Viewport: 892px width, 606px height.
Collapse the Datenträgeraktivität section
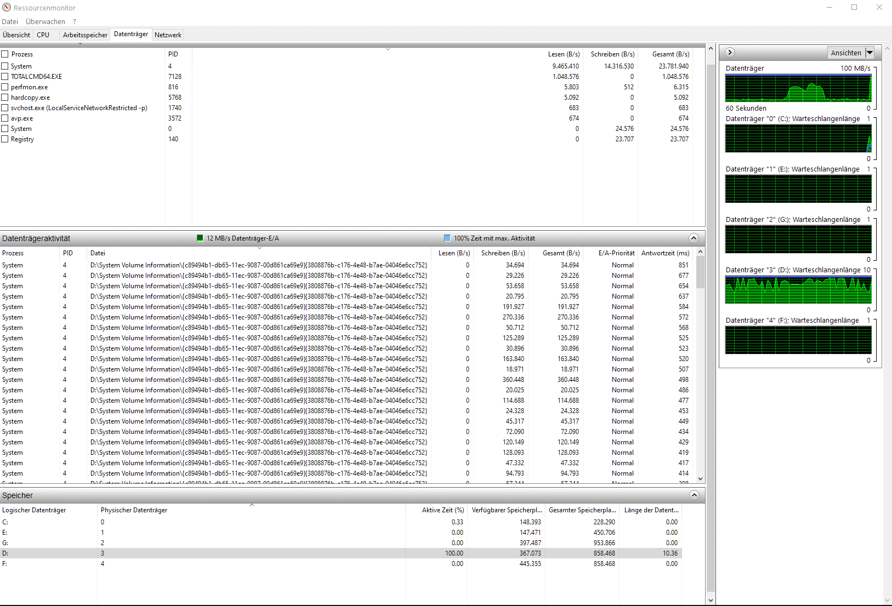click(x=694, y=238)
